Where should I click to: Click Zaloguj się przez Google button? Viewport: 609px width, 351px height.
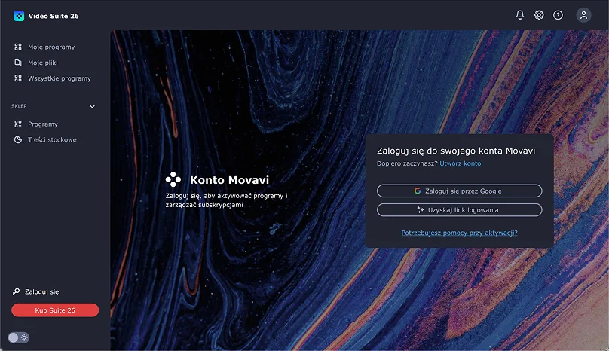point(460,191)
